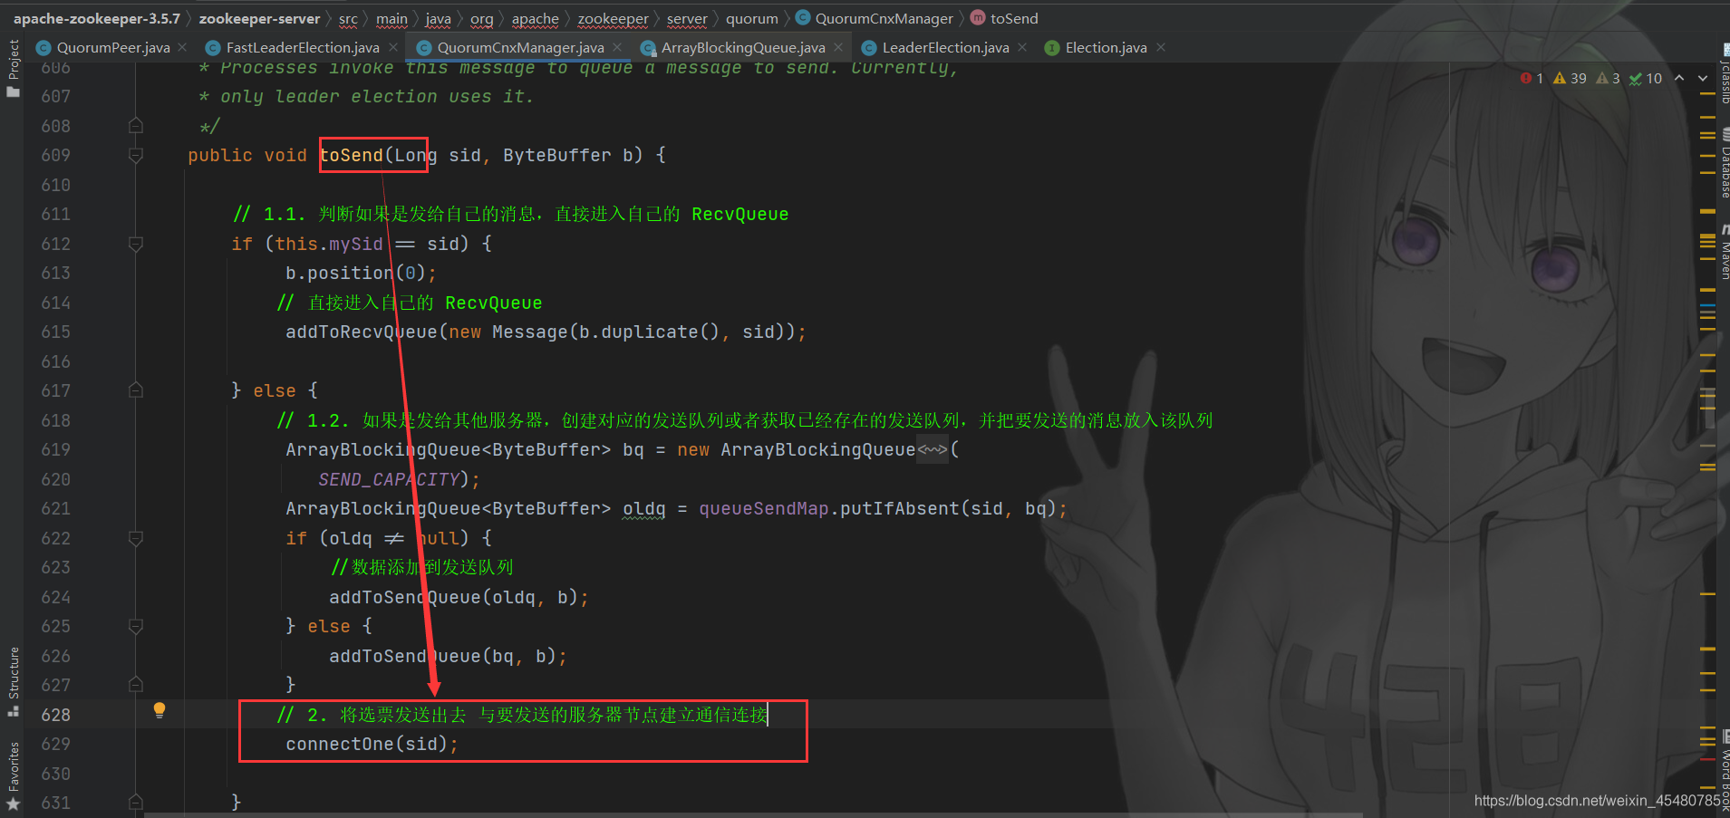
Task: Close the LeaderElection.java tab
Action: pyautogui.click(x=1022, y=47)
